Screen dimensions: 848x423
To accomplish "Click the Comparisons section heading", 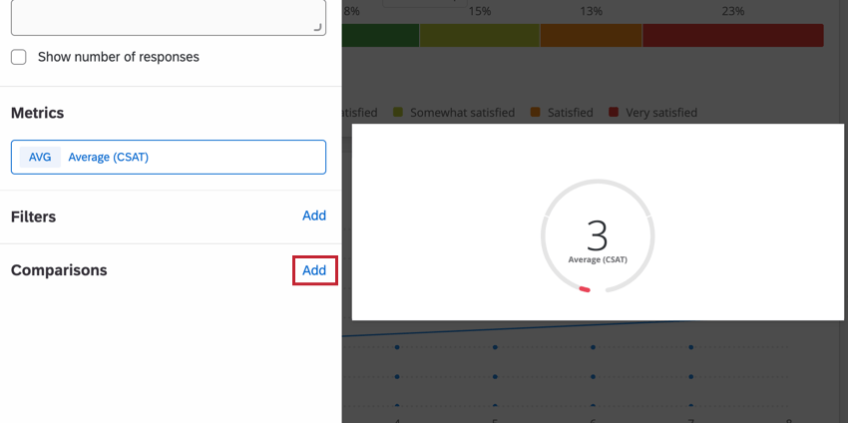I will tap(59, 270).
